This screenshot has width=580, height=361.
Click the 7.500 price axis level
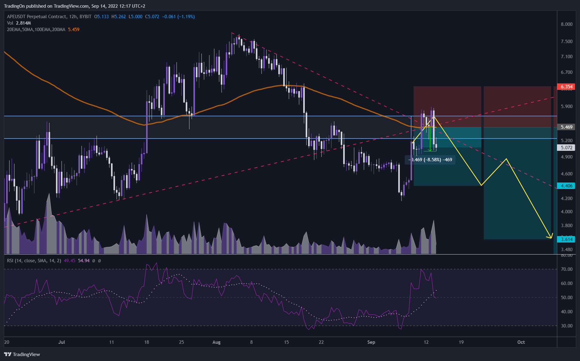(x=566, y=42)
